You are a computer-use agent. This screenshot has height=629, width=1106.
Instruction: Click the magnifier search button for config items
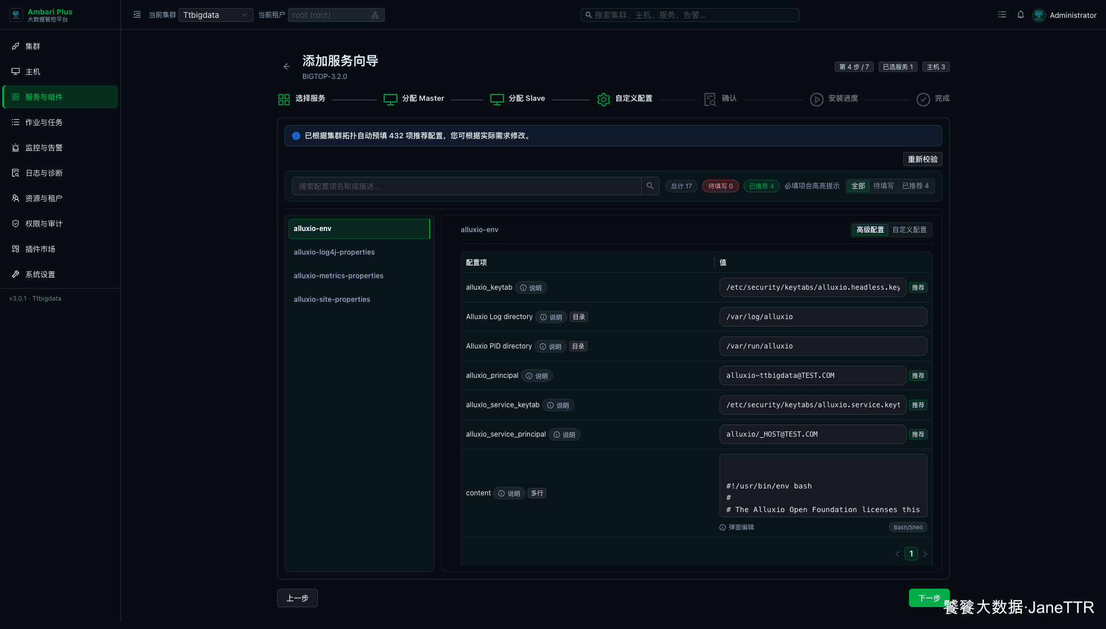tap(650, 186)
